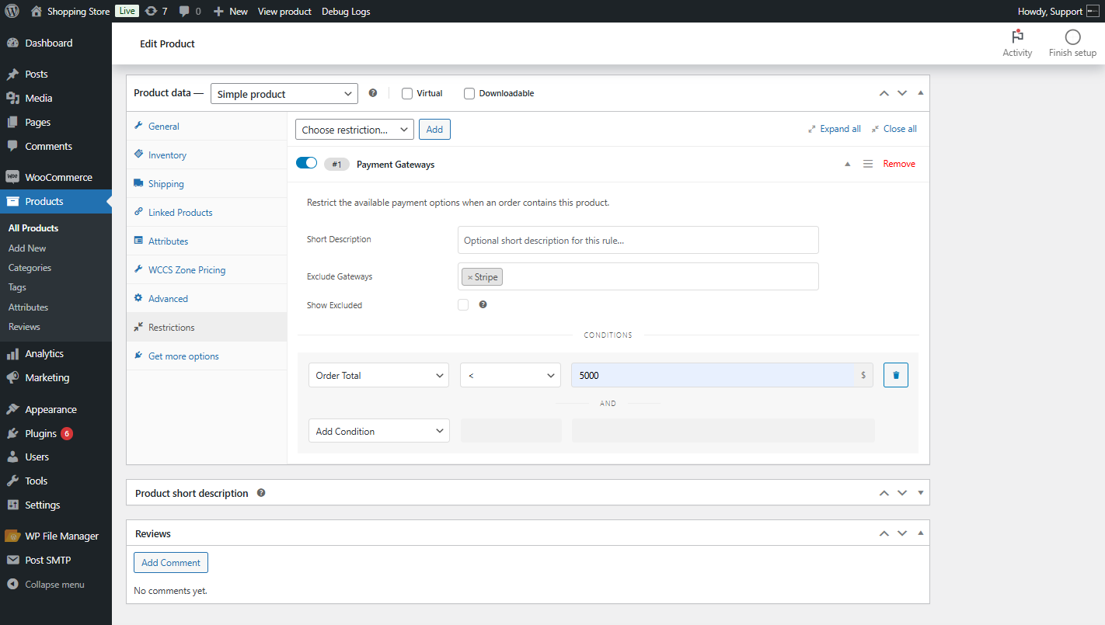This screenshot has height=625, width=1105.
Task: Open the Add Condition dropdown
Action: point(378,432)
